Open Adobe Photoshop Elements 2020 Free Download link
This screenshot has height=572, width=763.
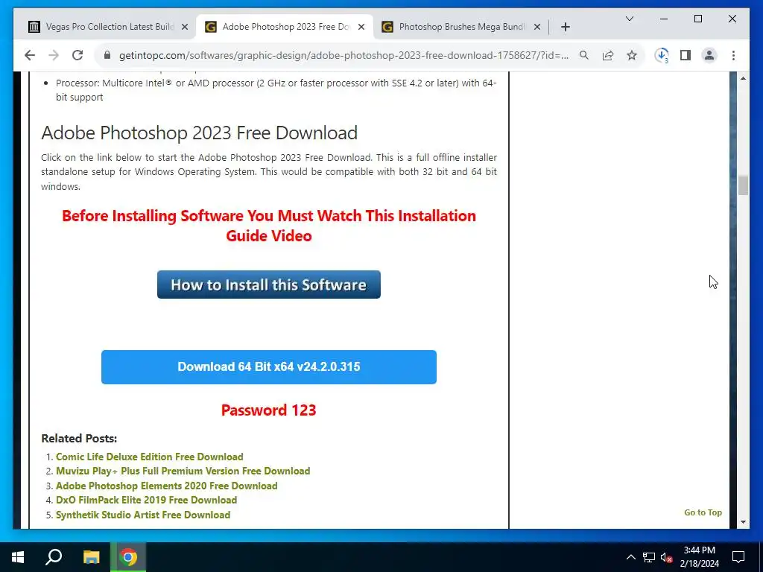166,486
